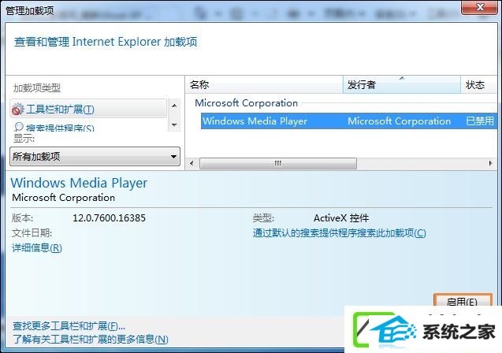
Task: Open 查找更多工具栏和扩展 link
Action: 69,326
